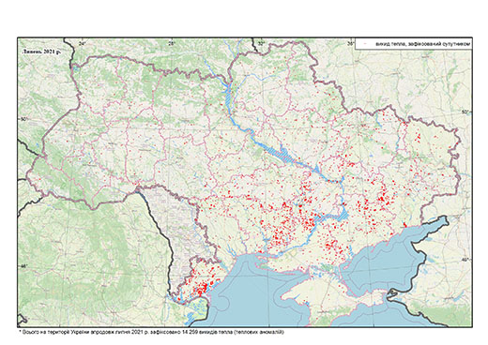The image size is (488, 345).
Task: Click the 28° longitude label on top edge
Action: click(171, 44)
